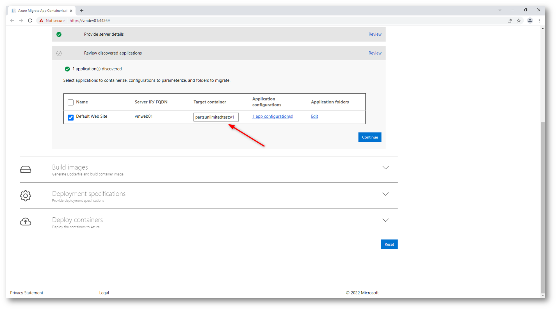Screen dimensions: 557x310
Task: Open the browser profile icon
Action: point(530,20)
